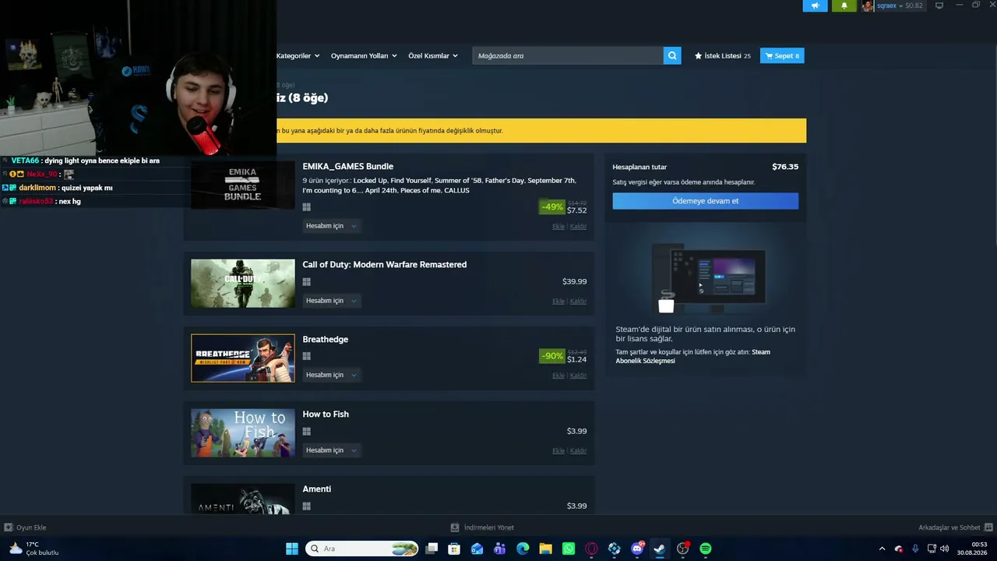Switch to Opera GX on the taskbar

tap(591, 549)
